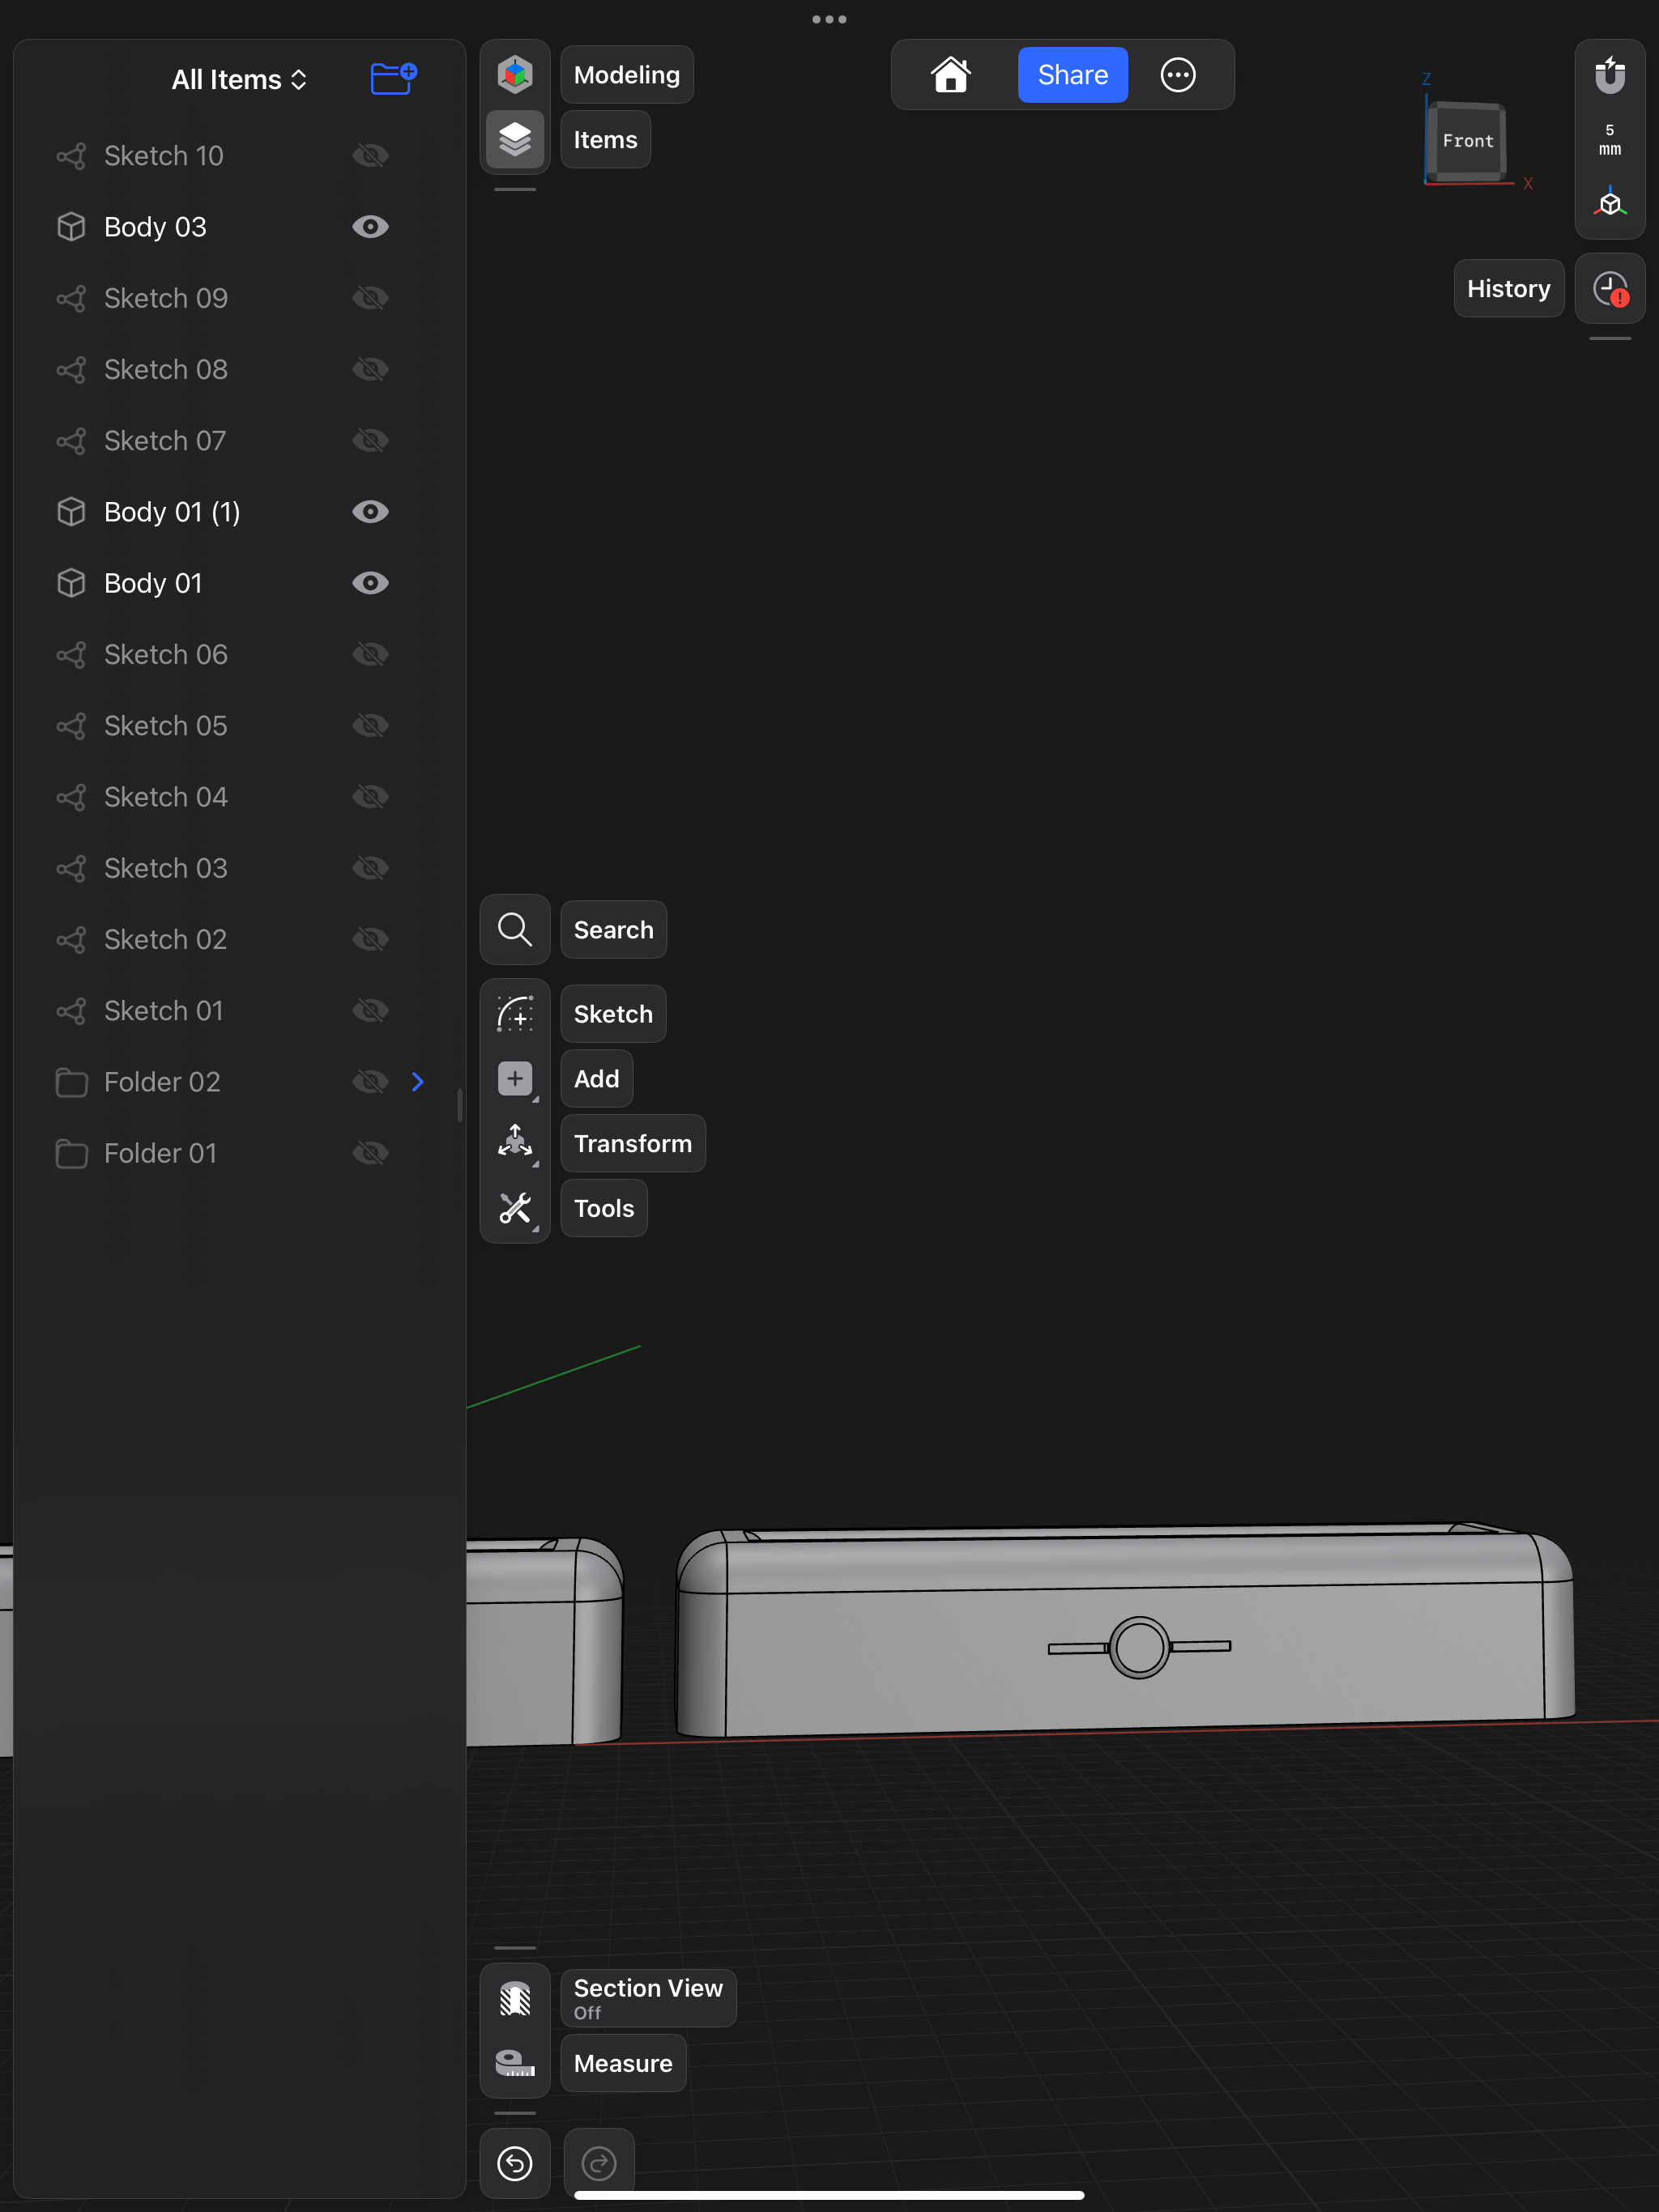Click the Share button
Screen dimensions: 1659x2212
tap(1073, 75)
